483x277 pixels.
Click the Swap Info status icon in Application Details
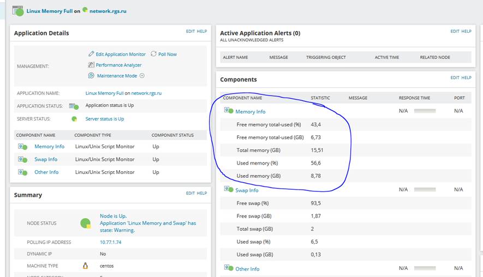(22, 159)
